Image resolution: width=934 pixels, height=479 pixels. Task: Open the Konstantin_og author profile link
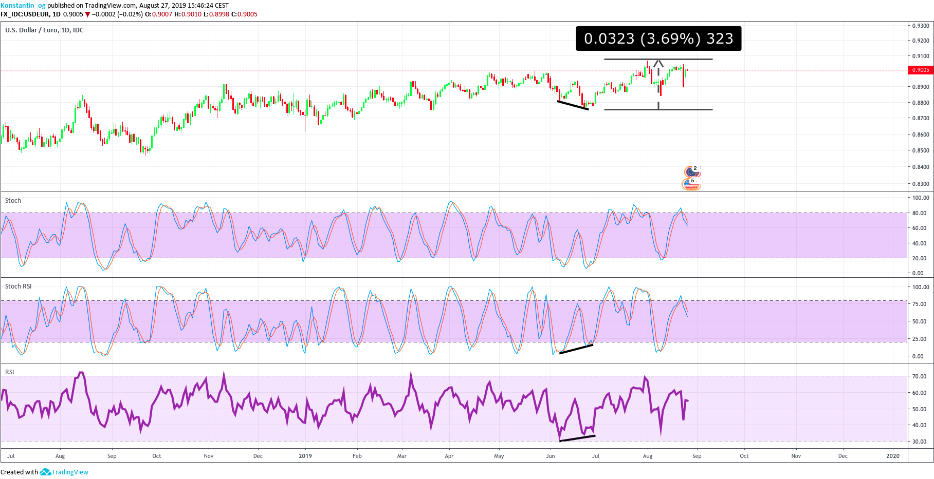[x=23, y=5]
